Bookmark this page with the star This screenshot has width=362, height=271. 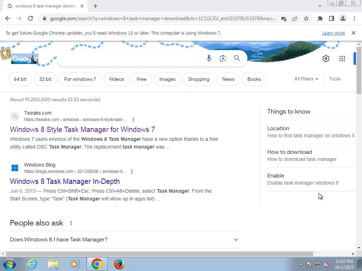306,18
